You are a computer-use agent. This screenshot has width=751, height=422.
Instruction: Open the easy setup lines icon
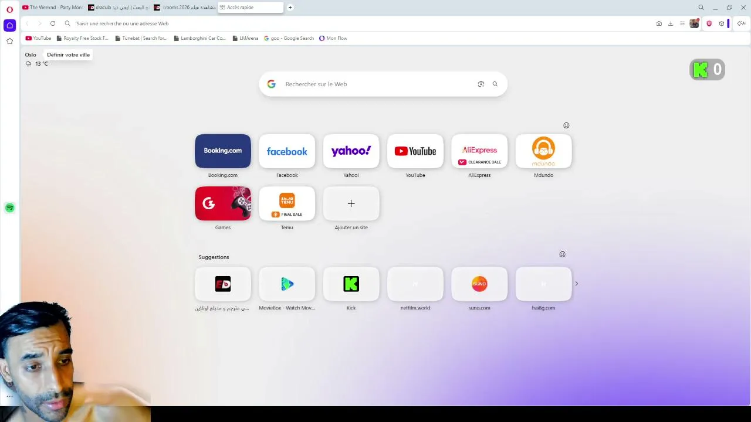tap(682, 23)
